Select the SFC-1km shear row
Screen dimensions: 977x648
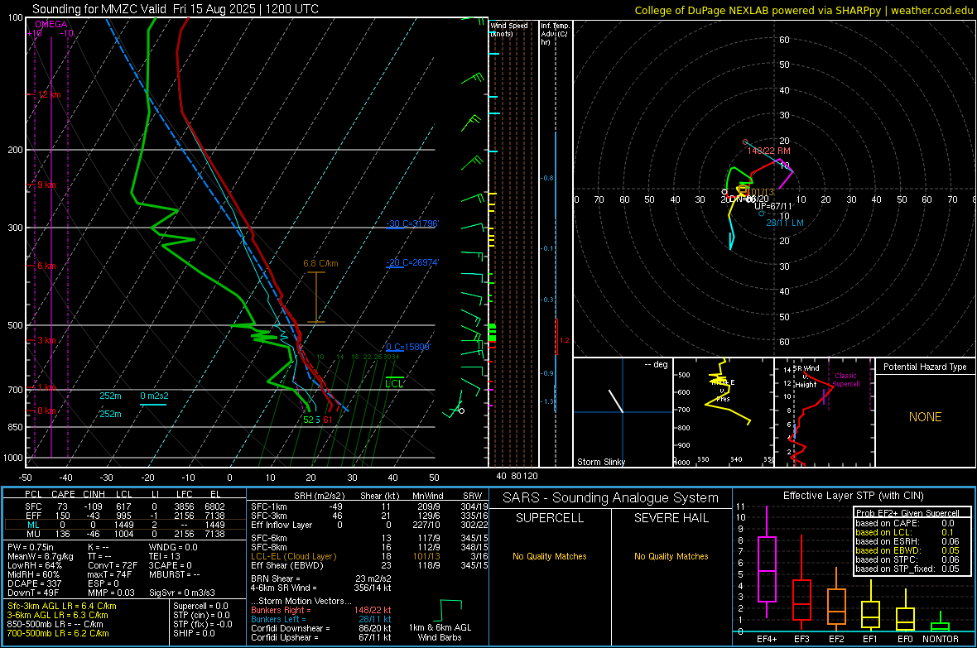(x=369, y=506)
